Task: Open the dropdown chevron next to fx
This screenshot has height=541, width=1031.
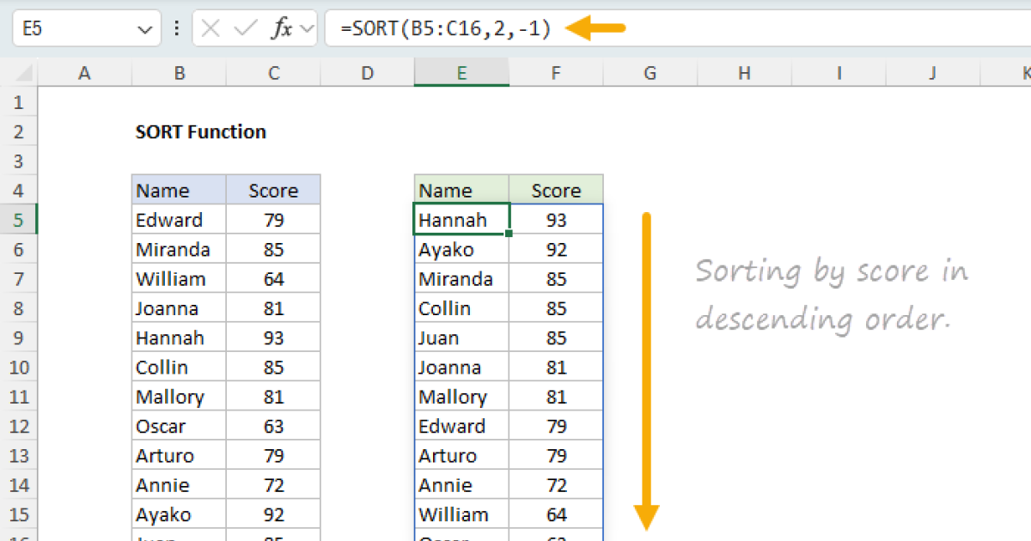Action: pos(308,29)
